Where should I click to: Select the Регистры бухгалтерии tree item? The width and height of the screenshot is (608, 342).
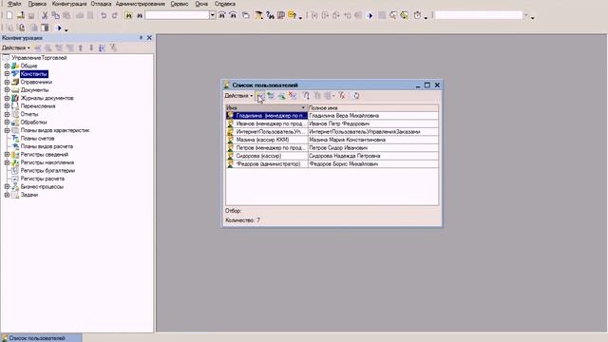pos(47,171)
